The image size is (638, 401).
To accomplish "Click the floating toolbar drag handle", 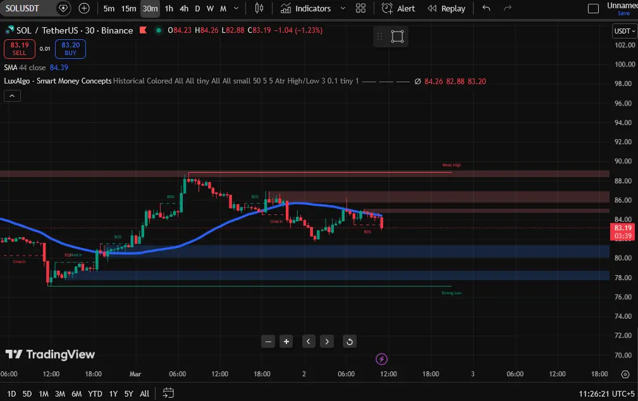I will coord(379,37).
